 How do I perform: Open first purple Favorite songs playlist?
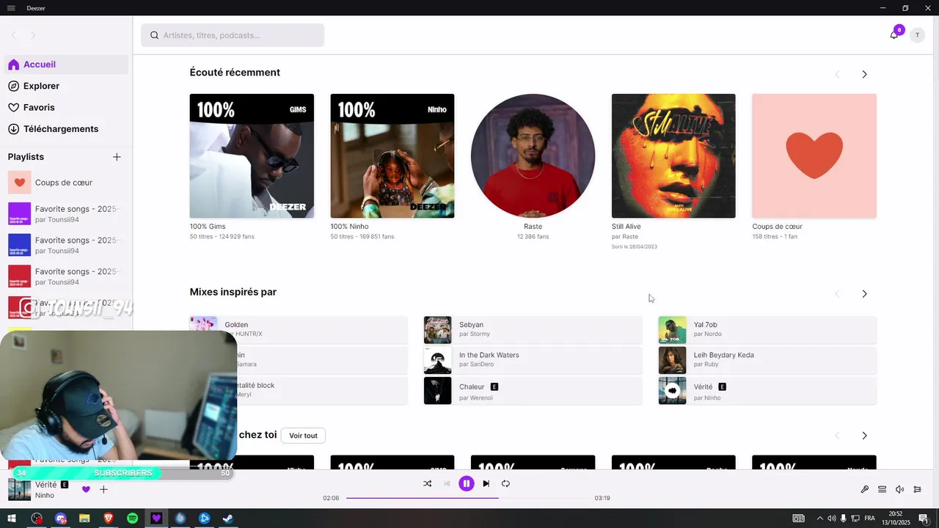tap(64, 214)
